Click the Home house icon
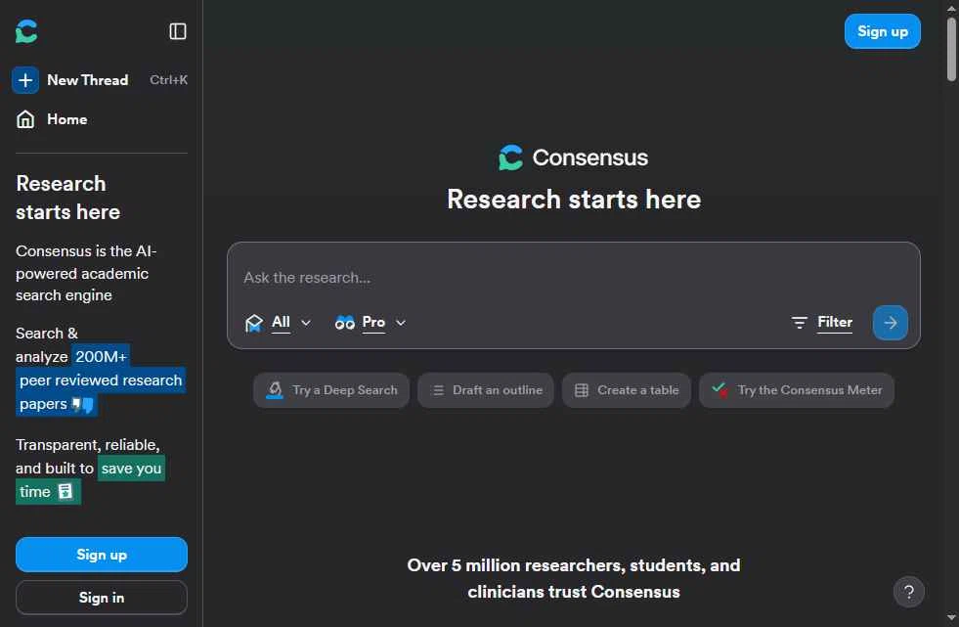This screenshot has width=959, height=627. pos(25,119)
